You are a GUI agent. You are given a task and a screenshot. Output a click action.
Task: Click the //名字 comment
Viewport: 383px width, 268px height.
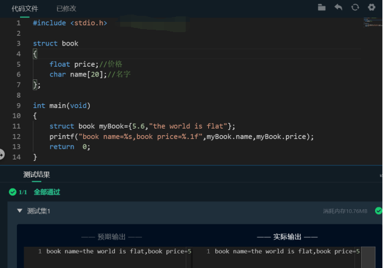[119, 75]
